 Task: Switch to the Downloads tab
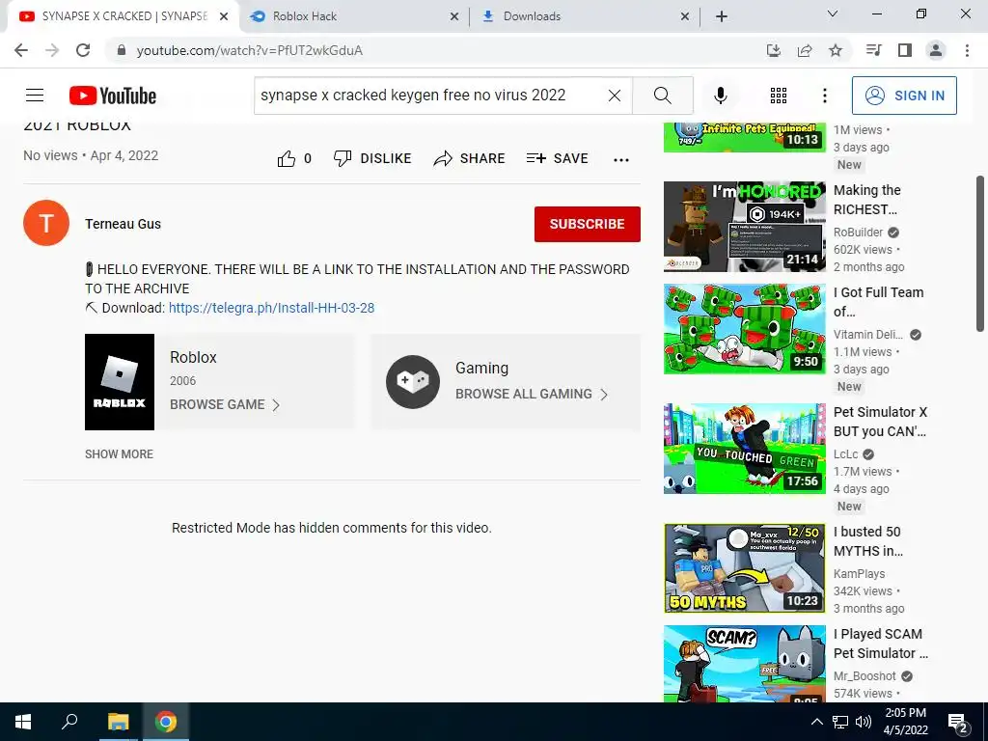[585, 16]
